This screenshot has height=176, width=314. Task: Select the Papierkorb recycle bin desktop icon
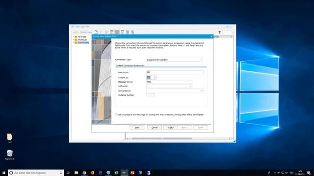click(10, 155)
